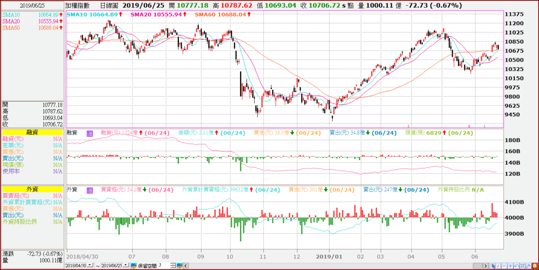Open the start date 2018/04/30 dropdown
This screenshot has height=270, width=539.
[90, 265]
